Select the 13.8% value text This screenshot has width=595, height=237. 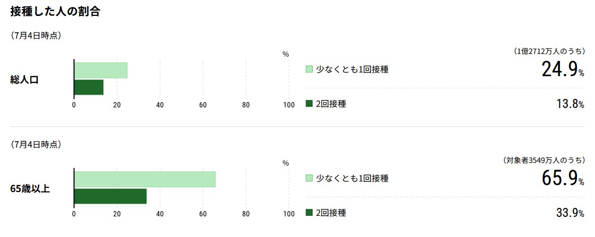point(570,104)
